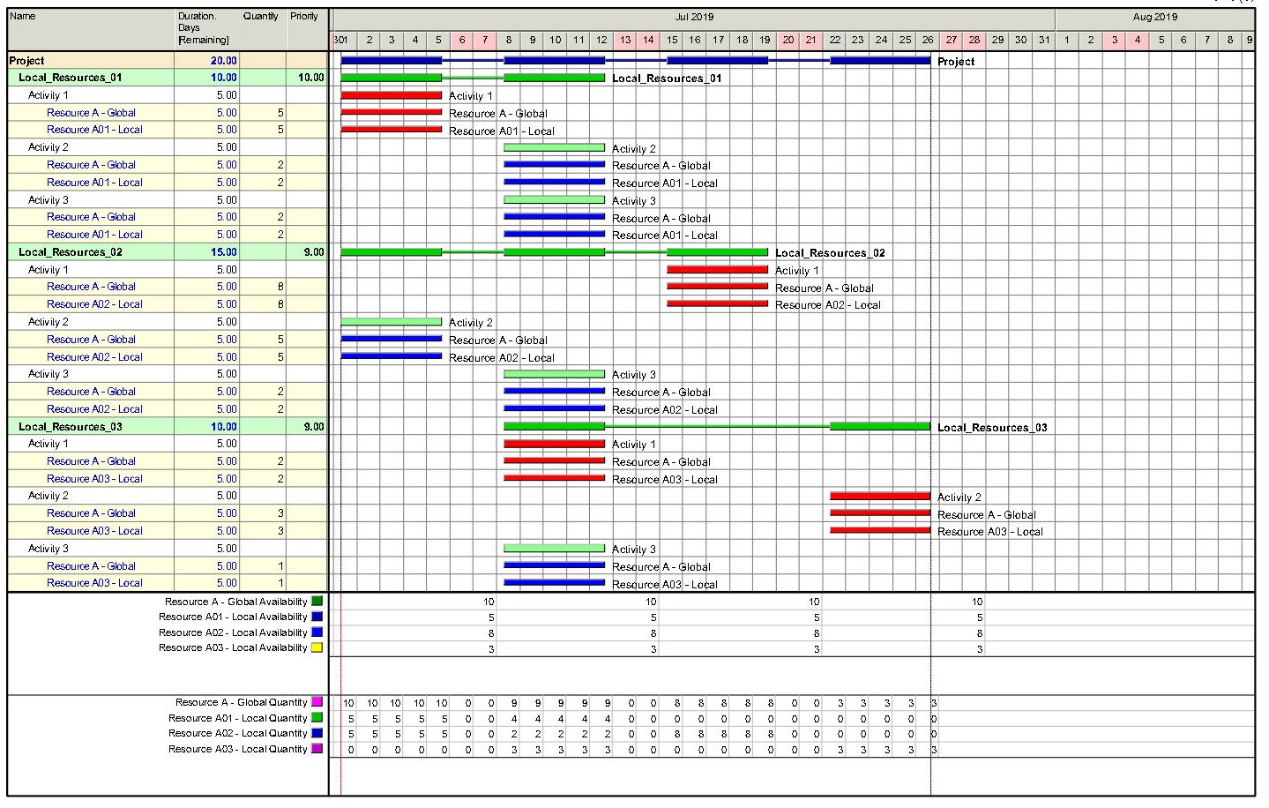
Task: Click the 'Project' bar label in Gantt chart
Action: point(956,62)
